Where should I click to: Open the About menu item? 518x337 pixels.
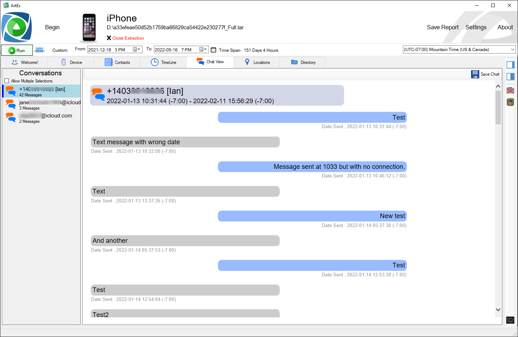[505, 27]
